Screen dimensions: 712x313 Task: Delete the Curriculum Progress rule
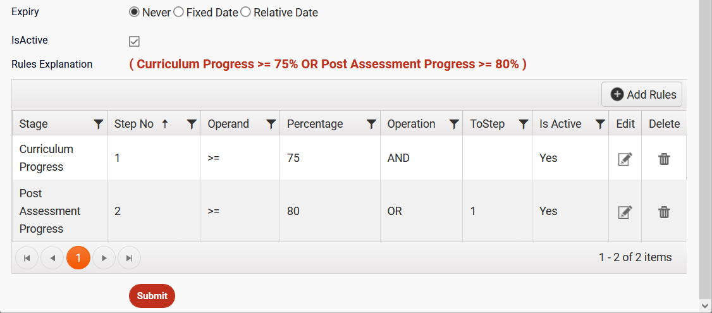coord(664,159)
